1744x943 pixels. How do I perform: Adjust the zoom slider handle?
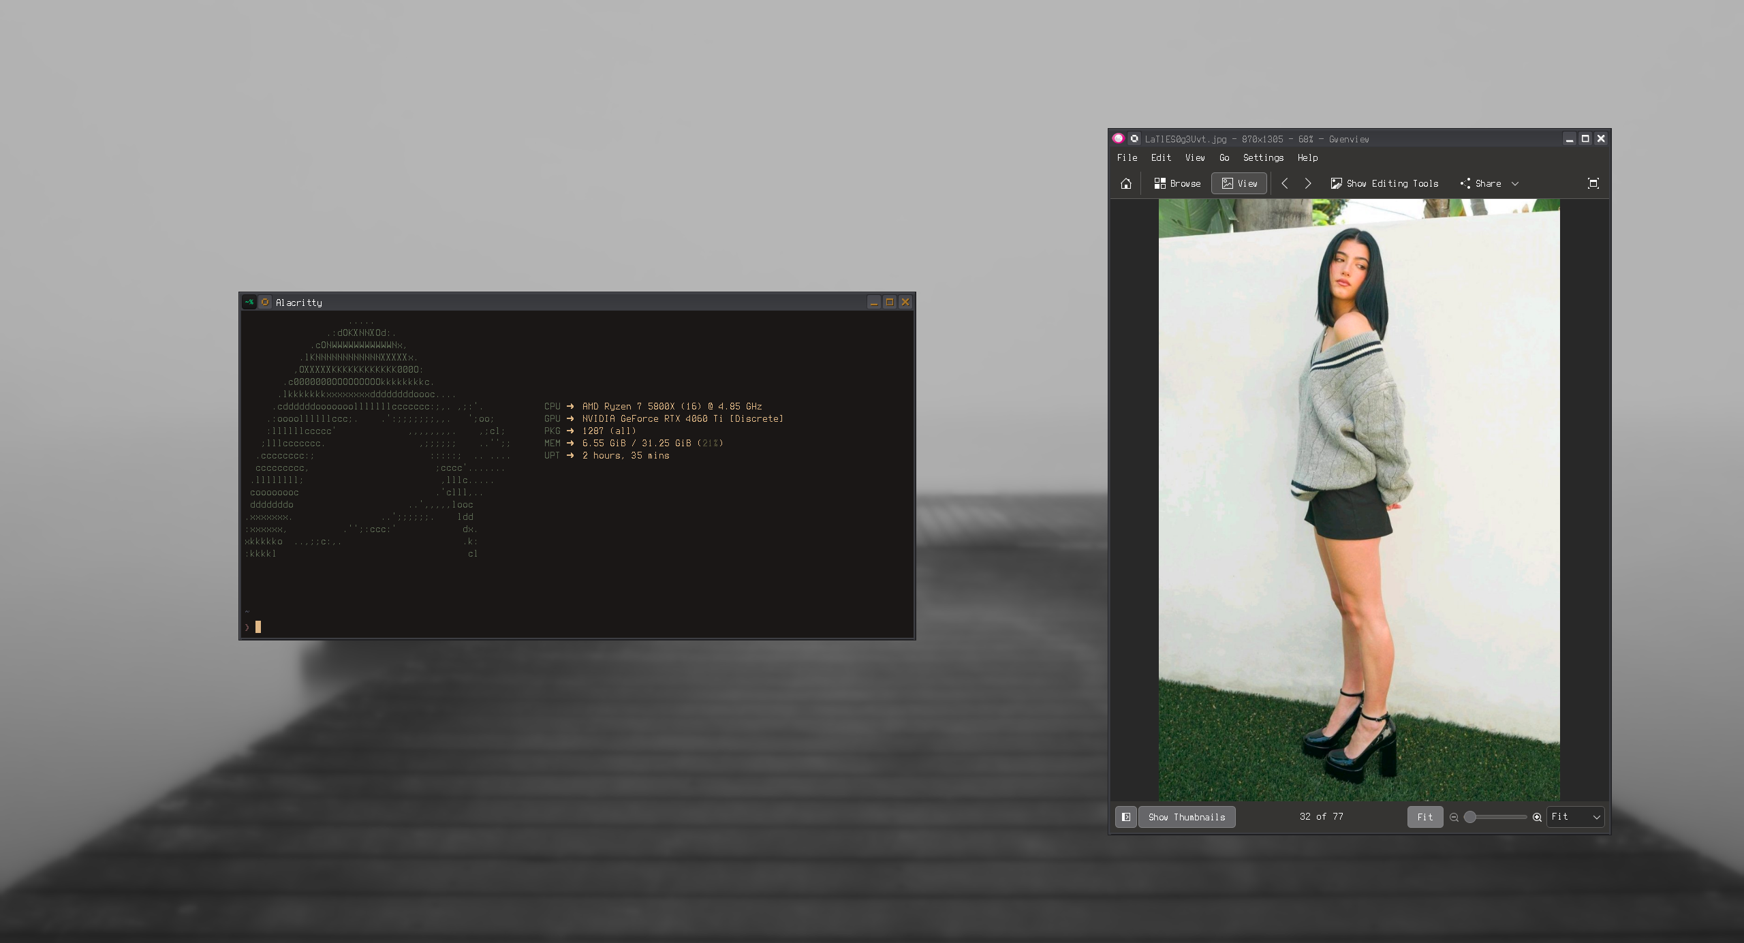tap(1470, 817)
